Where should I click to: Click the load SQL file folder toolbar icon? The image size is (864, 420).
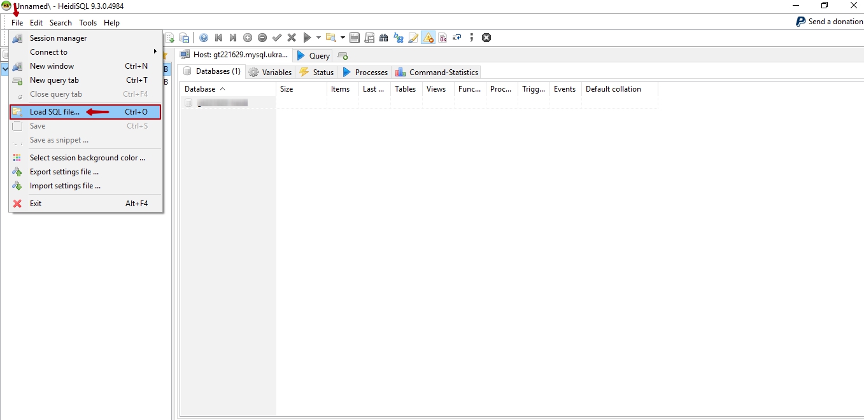pyautogui.click(x=331, y=38)
